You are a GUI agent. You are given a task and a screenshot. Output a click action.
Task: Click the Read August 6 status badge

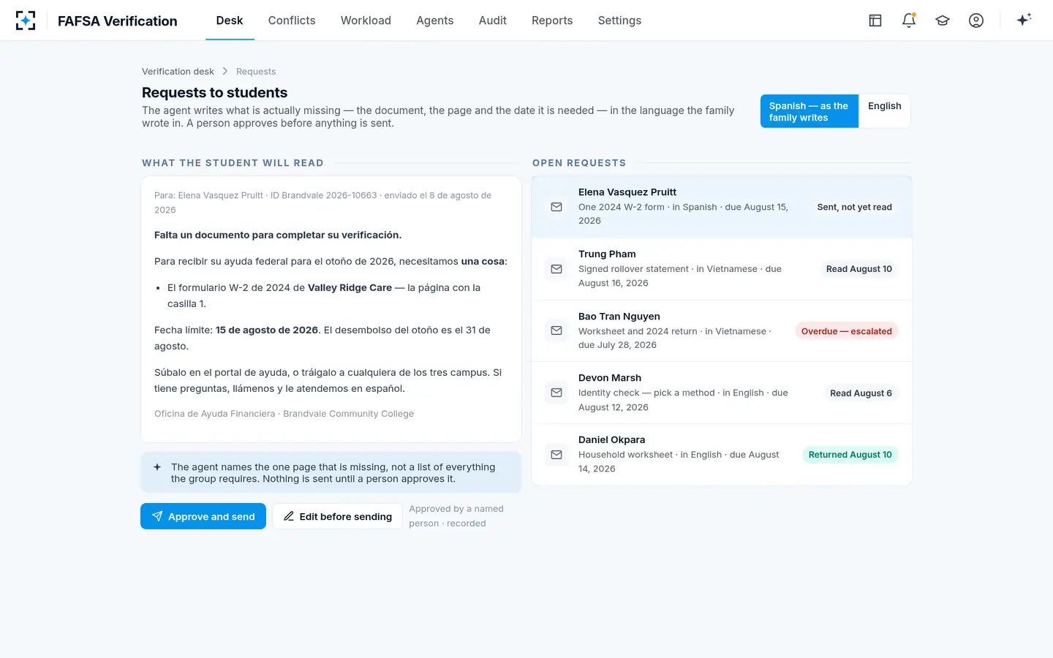point(861,393)
